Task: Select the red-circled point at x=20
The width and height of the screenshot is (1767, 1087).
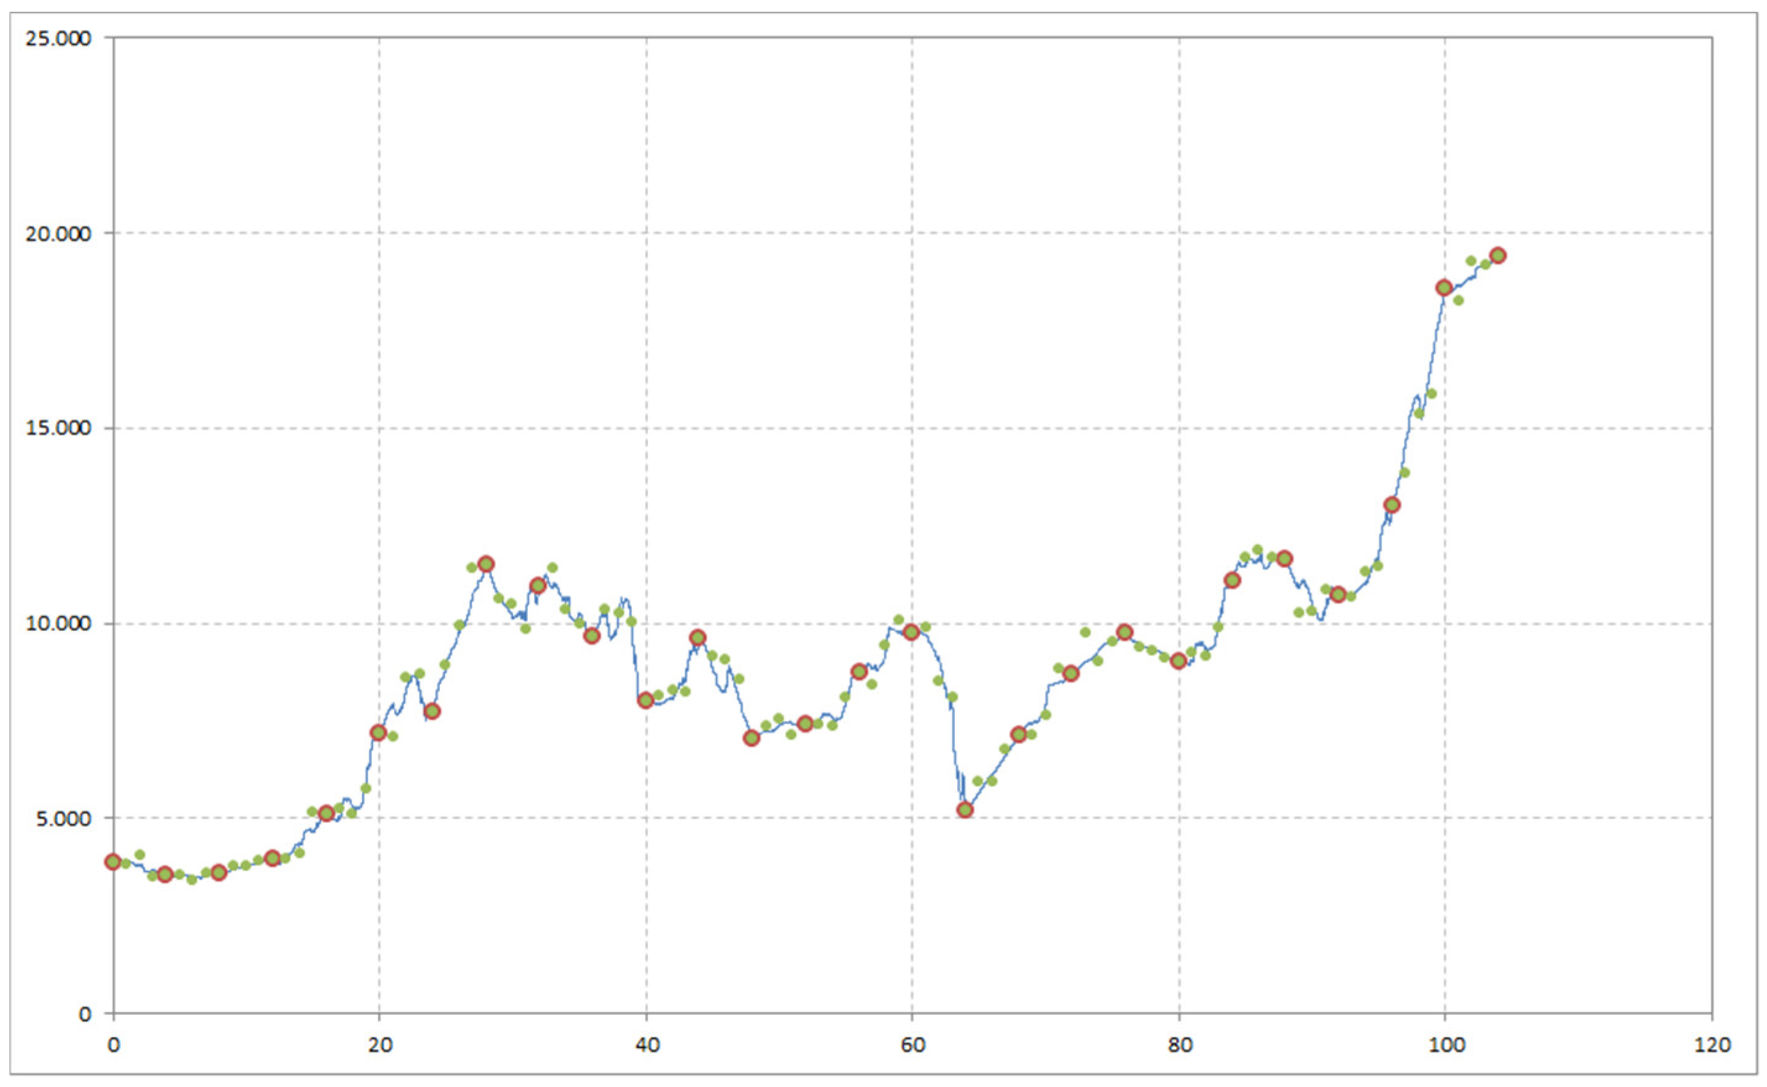Action: (x=378, y=733)
